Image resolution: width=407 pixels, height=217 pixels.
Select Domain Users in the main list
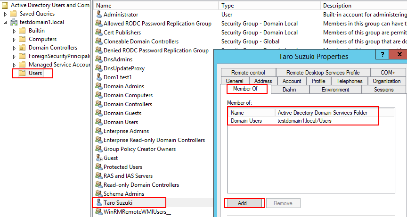[121, 122]
